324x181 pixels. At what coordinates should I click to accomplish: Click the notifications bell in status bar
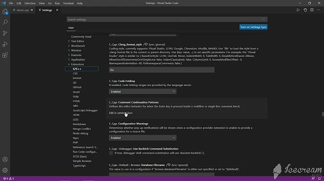(319, 178)
